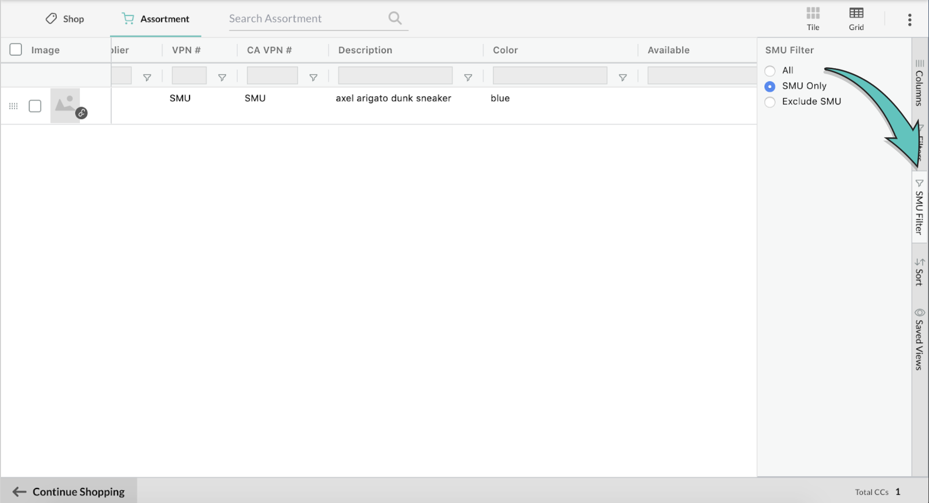
Task: Open the VPN # column filter icon
Action: tap(222, 77)
